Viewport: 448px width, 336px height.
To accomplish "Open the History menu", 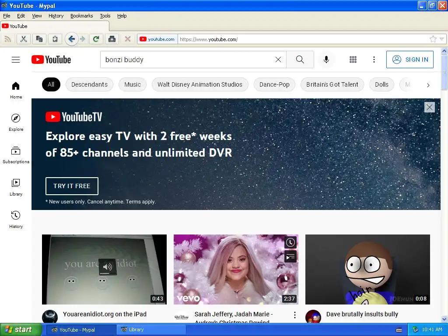I will pos(56,16).
